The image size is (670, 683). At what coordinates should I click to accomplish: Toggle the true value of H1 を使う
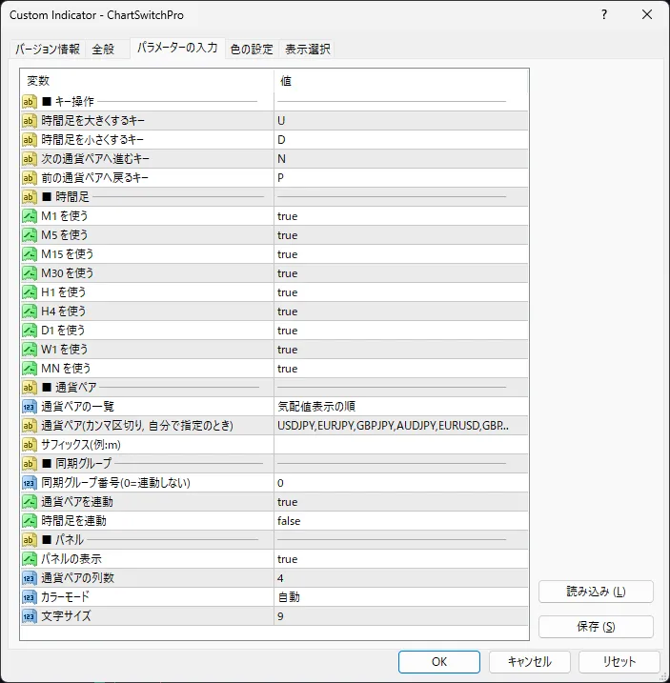pos(400,292)
